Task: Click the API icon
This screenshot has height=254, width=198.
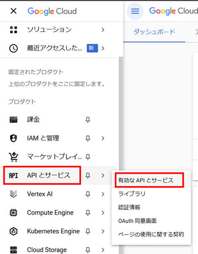Action: click(x=14, y=175)
